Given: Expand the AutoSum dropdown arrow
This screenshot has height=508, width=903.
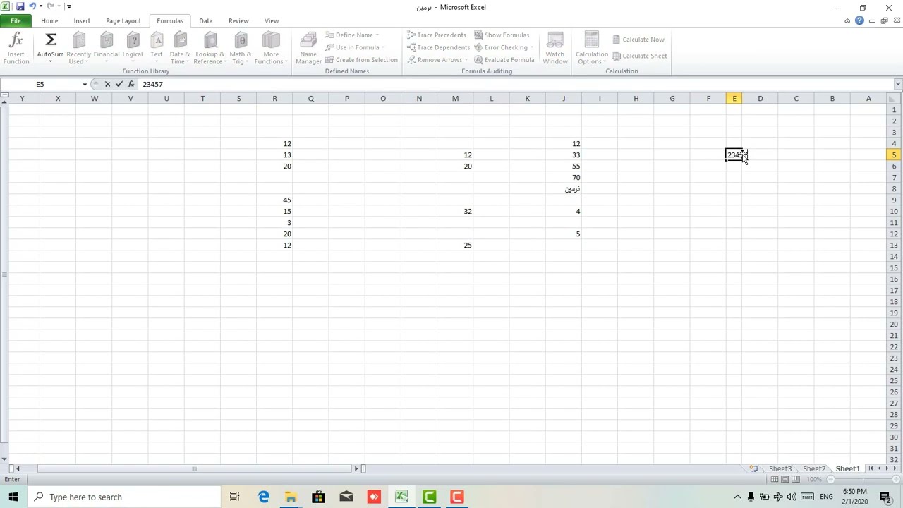Looking at the screenshot, I should 50,62.
